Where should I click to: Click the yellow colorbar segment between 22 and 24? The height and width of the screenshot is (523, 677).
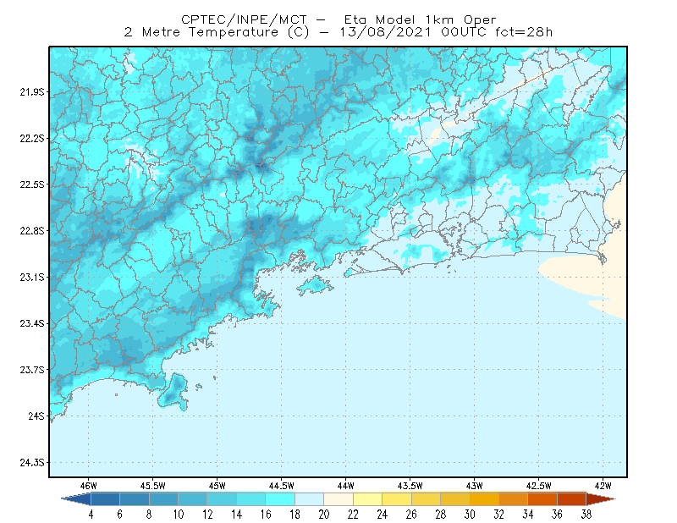pos(367,499)
